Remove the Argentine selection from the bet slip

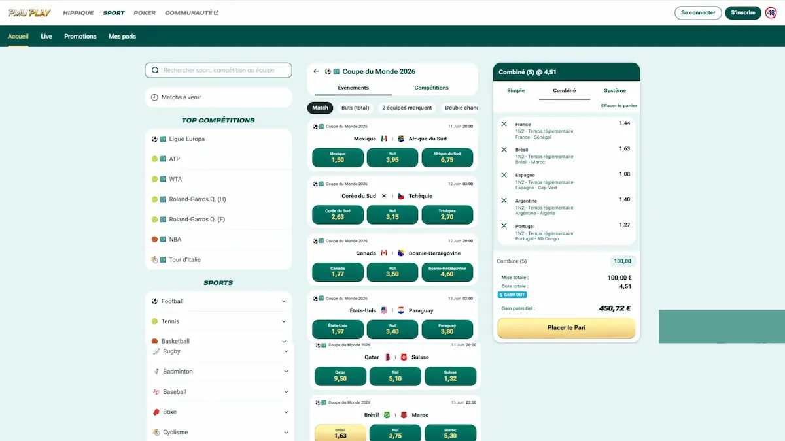(x=504, y=200)
